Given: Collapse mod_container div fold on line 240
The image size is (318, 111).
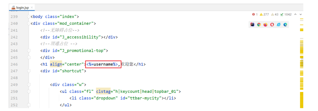Looking at the screenshot, I should 29,23.
